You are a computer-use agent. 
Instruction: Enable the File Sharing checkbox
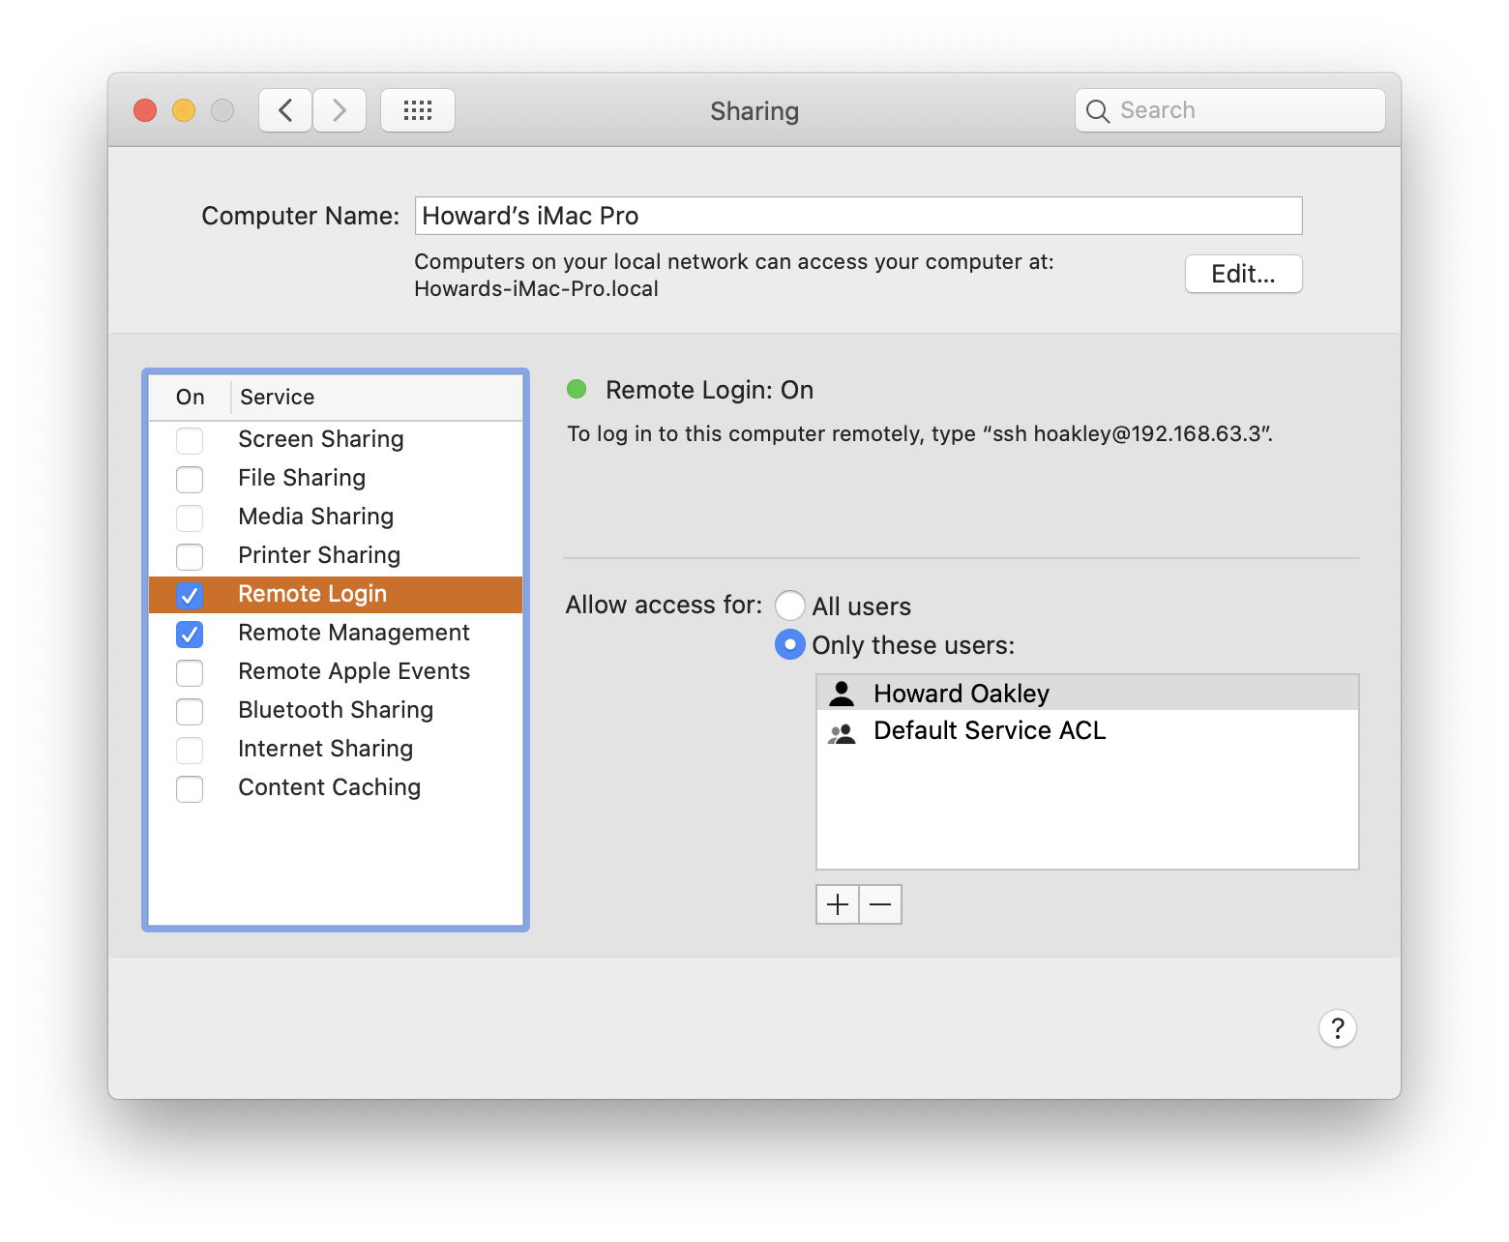pos(190,479)
